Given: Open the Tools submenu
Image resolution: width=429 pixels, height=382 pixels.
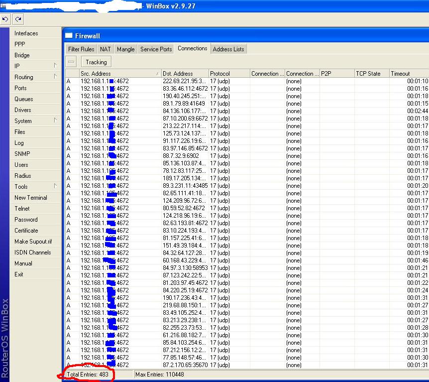Looking at the screenshot, I should coord(55,186).
